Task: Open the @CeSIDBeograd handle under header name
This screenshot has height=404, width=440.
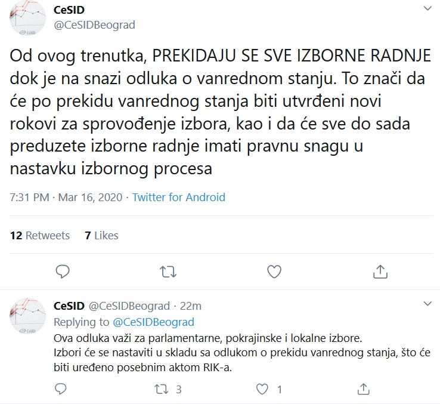Action: 94,24
